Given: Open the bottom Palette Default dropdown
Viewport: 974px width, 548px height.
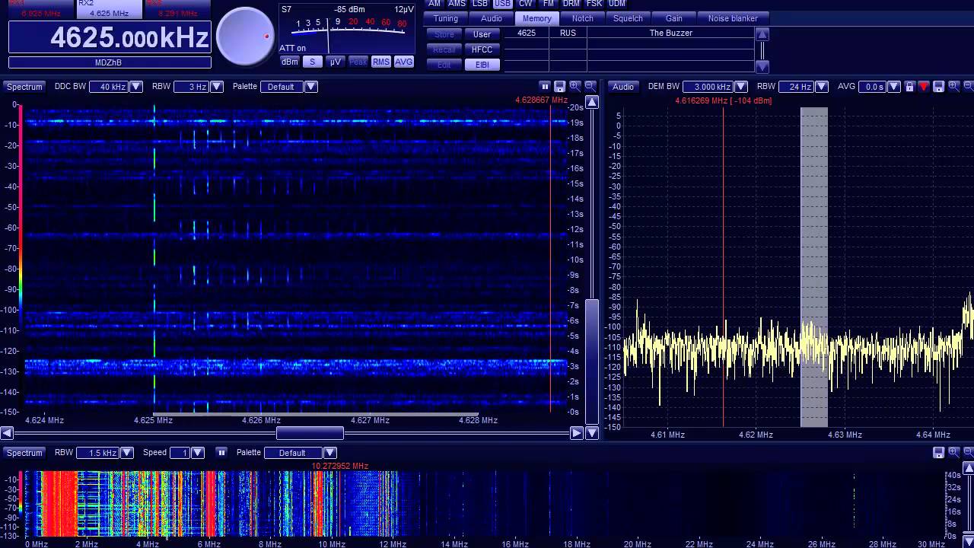Looking at the screenshot, I should (330, 452).
